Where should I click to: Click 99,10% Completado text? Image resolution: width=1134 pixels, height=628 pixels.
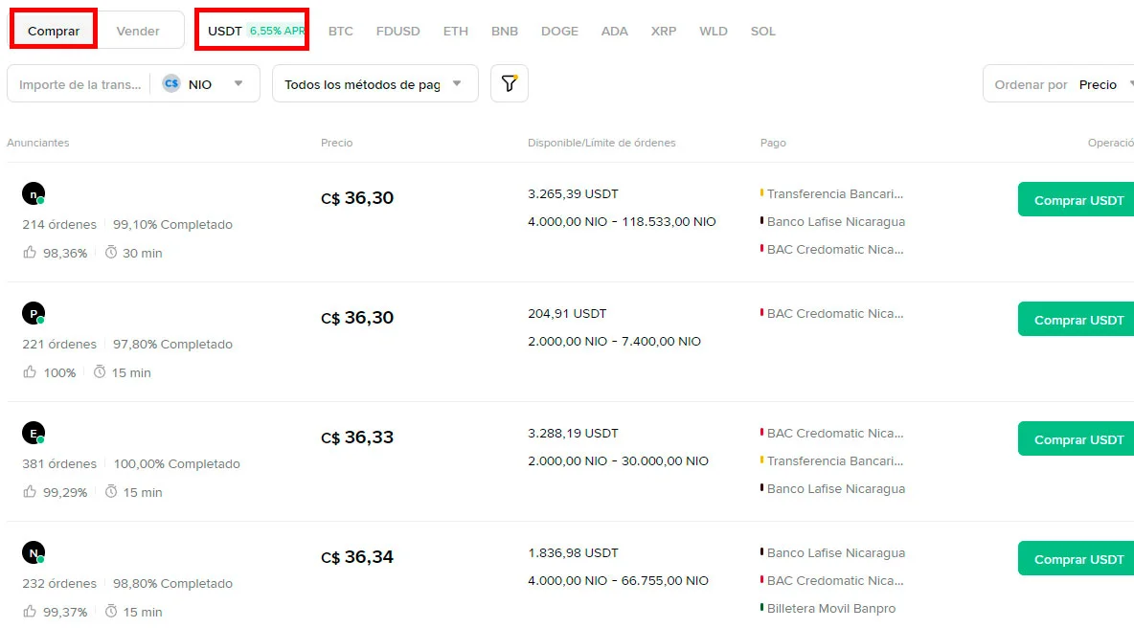172,225
